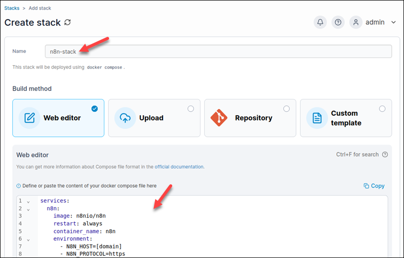Click the 'Ctrl+F for search' hint text

click(358, 154)
